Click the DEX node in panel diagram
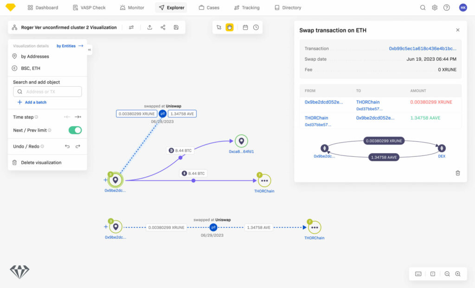This screenshot has width=475, height=288. pos(442,148)
